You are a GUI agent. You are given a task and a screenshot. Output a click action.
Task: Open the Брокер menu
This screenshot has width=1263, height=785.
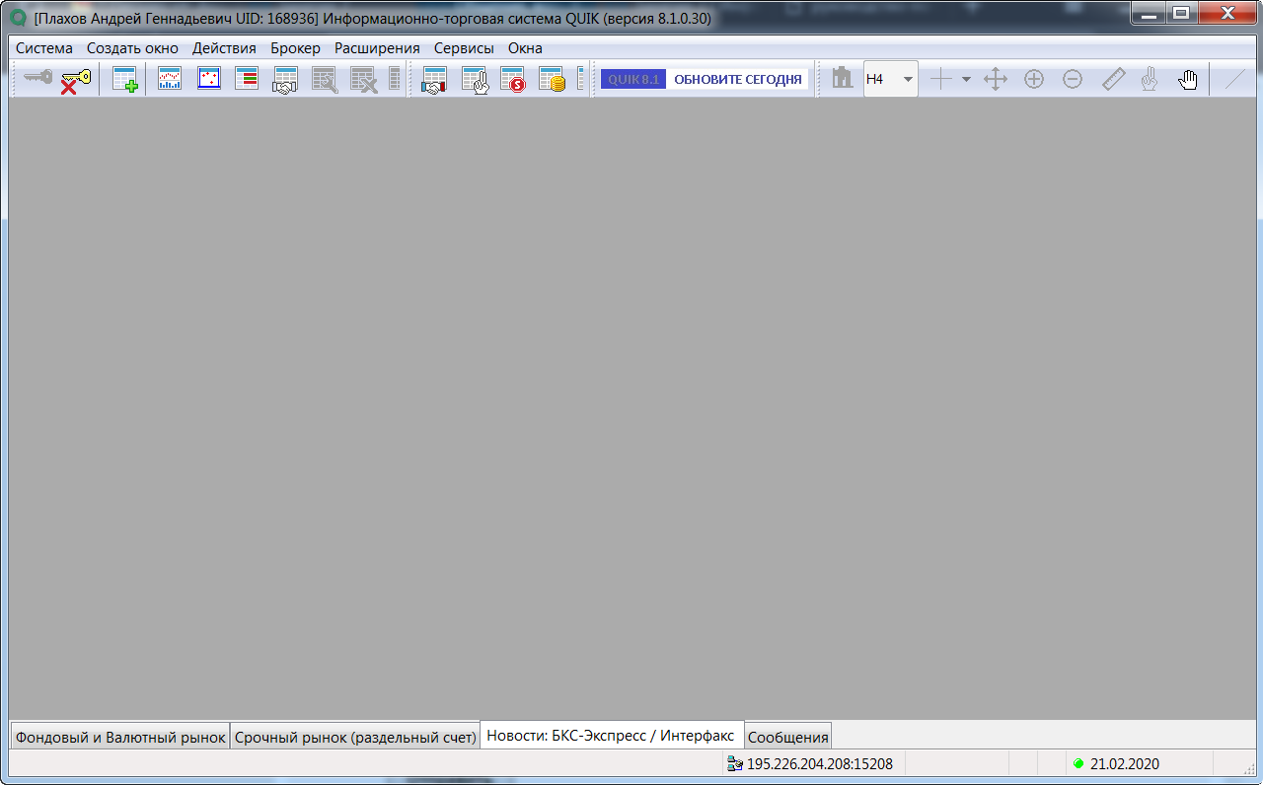pos(295,47)
